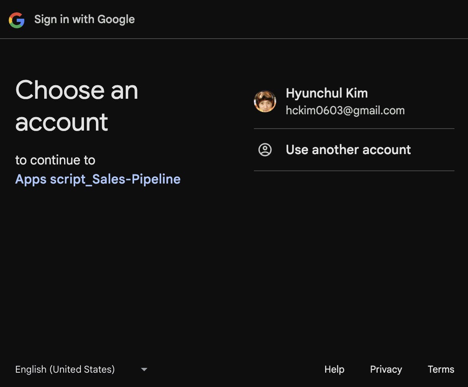Viewport: 468px width, 387px height.
Task: Click the "Use another account" text
Action: point(348,150)
